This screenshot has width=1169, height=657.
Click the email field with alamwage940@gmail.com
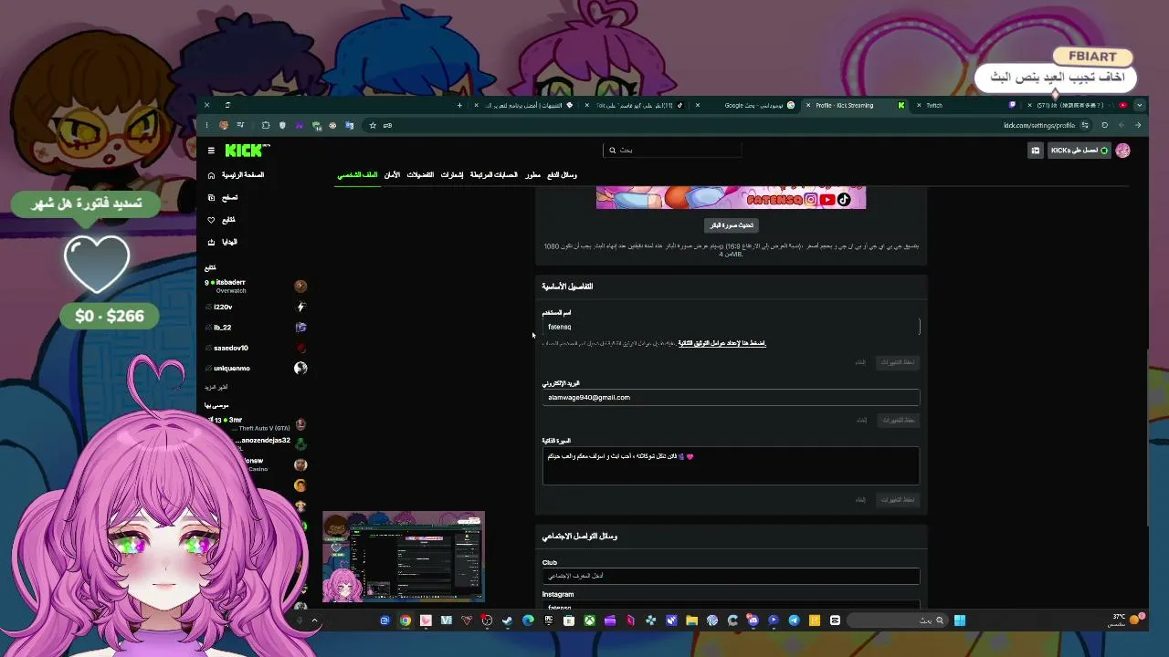(731, 397)
